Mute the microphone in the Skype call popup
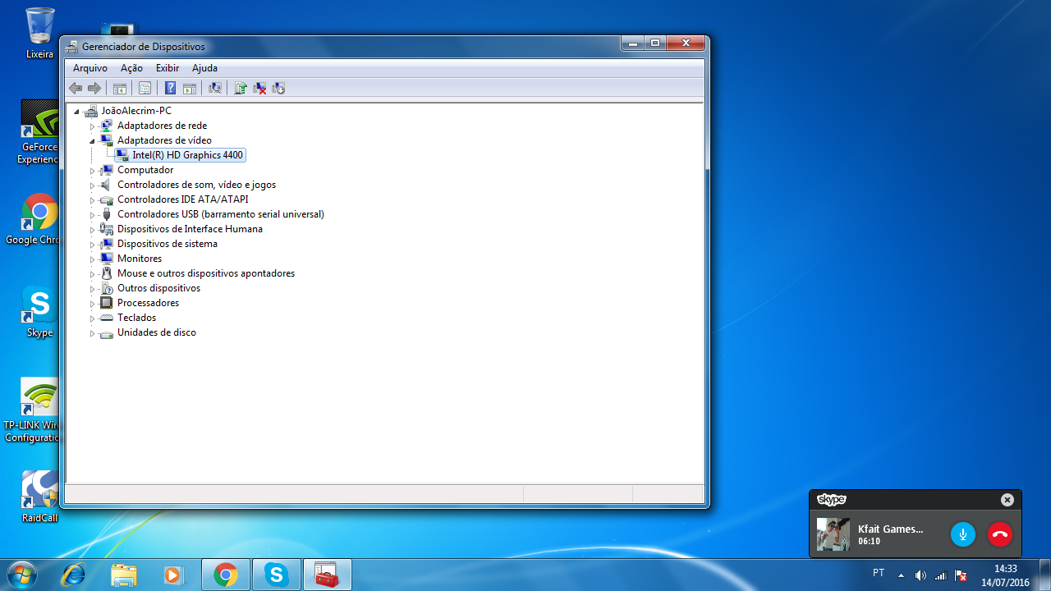1051x591 pixels. 963,534
